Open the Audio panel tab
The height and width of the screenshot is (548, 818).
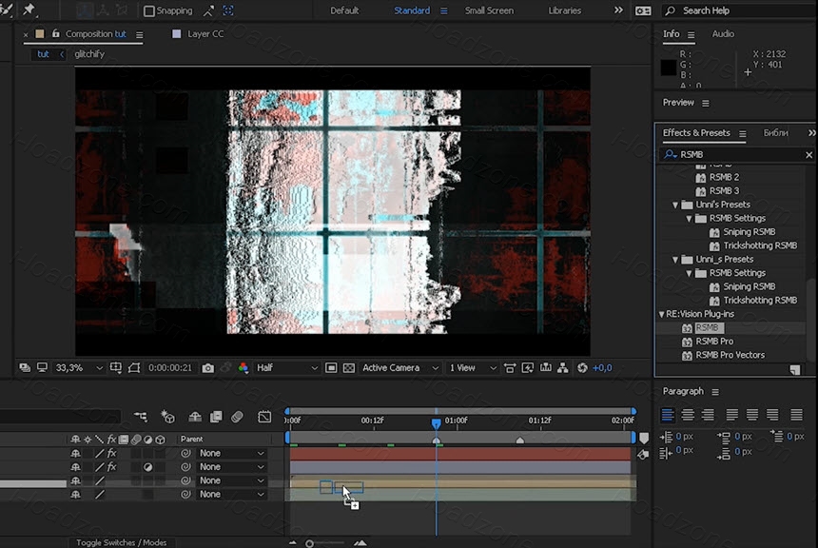723,34
